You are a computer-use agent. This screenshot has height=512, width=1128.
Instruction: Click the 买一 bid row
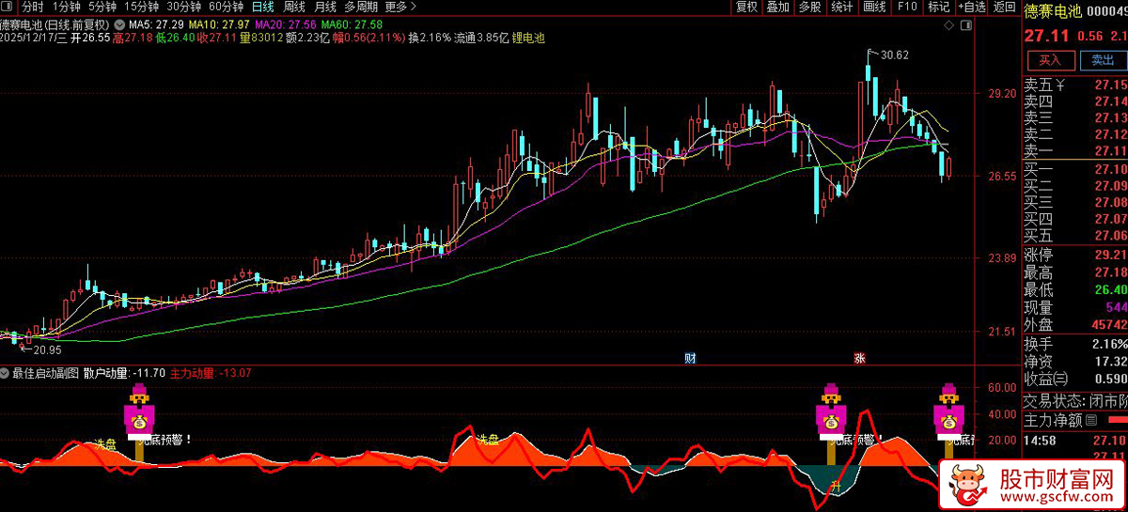[x=1075, y=169]
